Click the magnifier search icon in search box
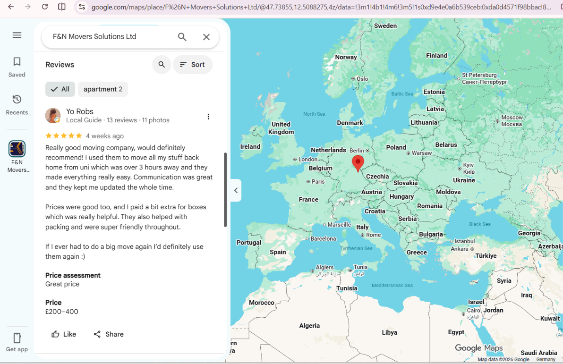 (182, 37)
